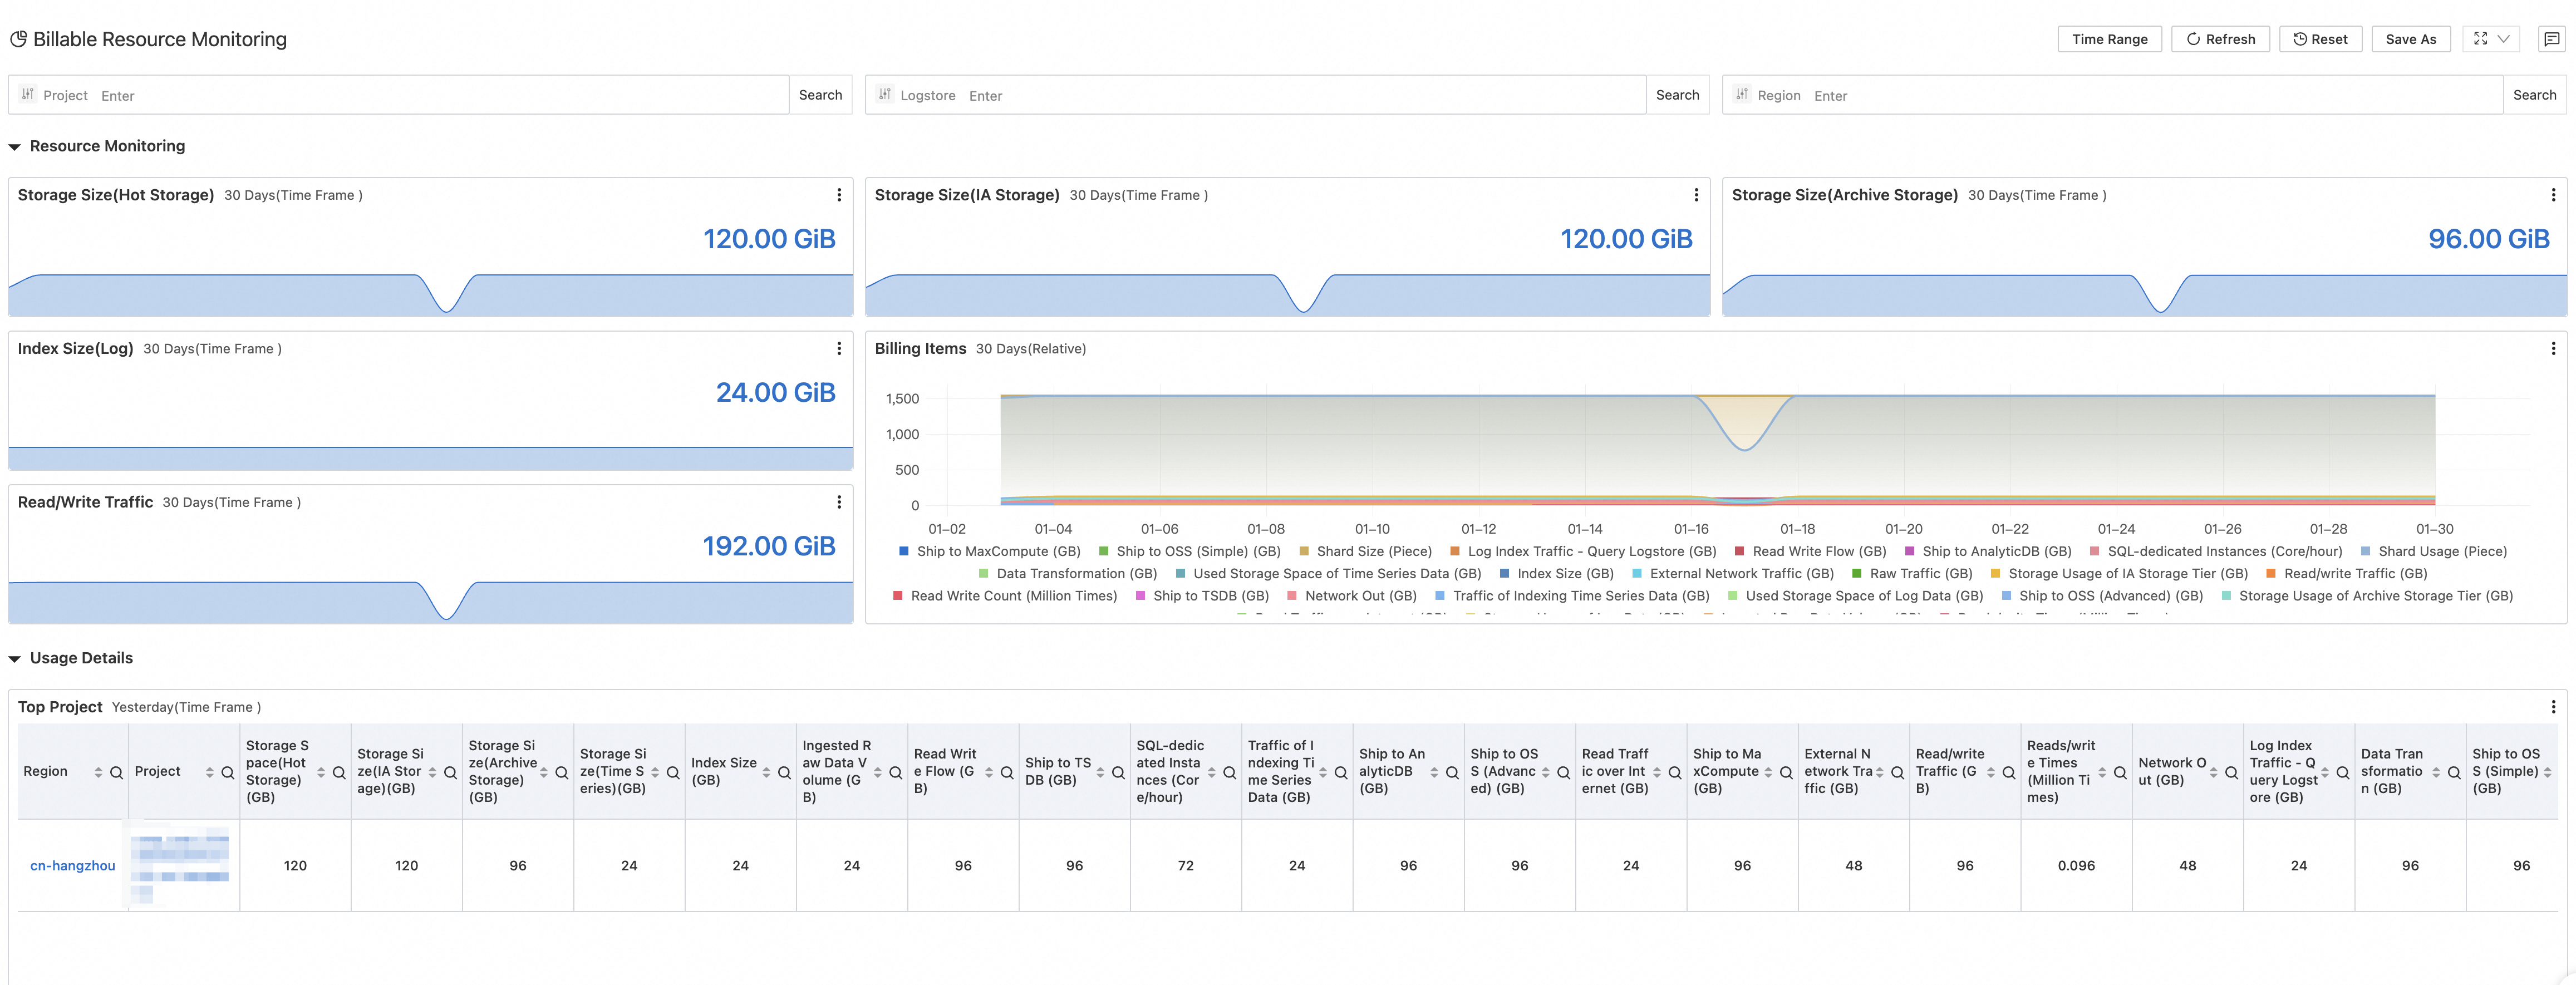Image resolution: width=2576 pixels, height=985 pixels.
Task: Search within Region column
Action: click(x=116, y=773)
